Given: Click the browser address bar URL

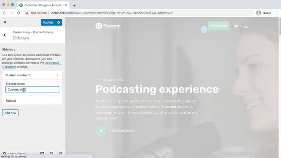Looking at the screenshot, I should click(x=112, y=13).
